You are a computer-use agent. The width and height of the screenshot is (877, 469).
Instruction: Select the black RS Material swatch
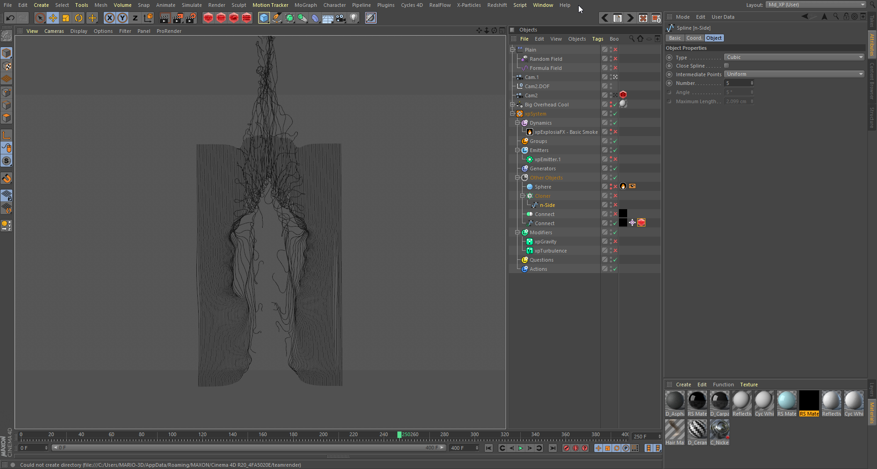pyautogui.click(x=809, y=403)
